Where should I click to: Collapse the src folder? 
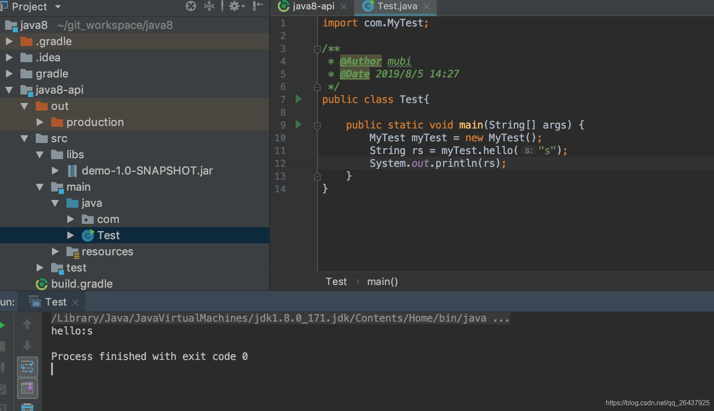[x=24, y=138]
